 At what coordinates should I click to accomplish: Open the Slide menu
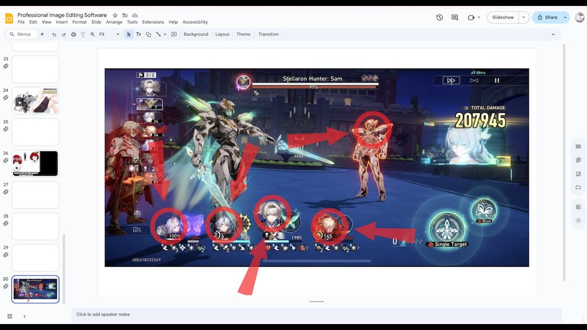tap(96, 22)
